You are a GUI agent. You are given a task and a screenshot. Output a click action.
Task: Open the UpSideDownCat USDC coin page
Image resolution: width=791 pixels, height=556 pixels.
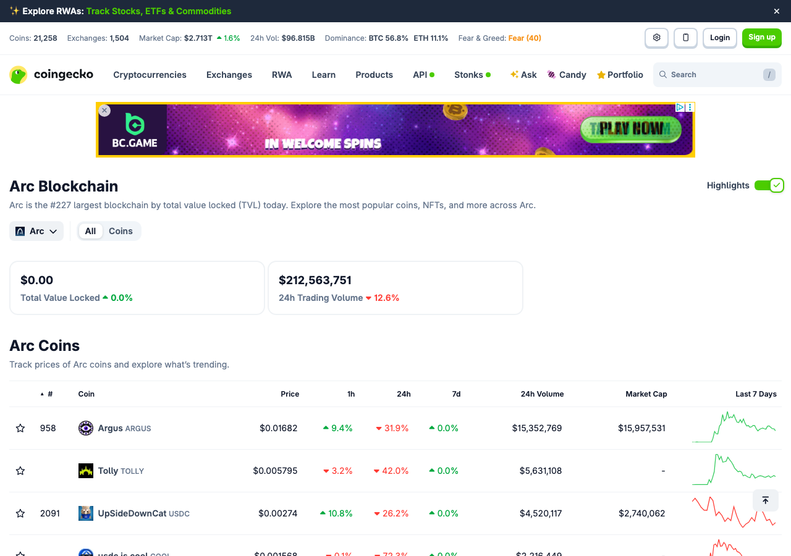(x=143, y=513)
